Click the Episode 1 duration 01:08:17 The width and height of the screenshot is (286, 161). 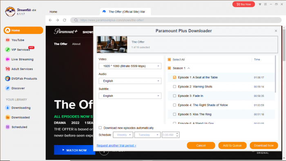259,78
